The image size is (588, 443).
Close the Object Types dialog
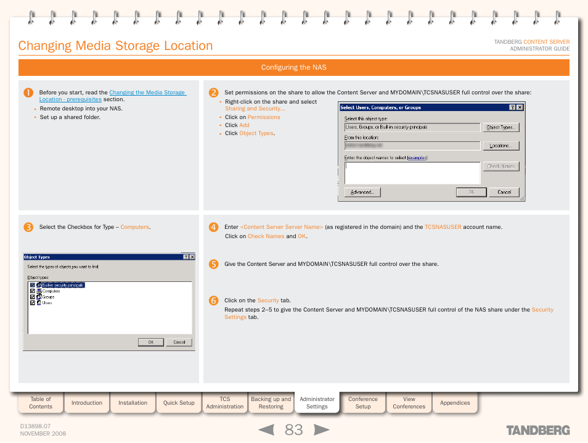coord(192,257)
